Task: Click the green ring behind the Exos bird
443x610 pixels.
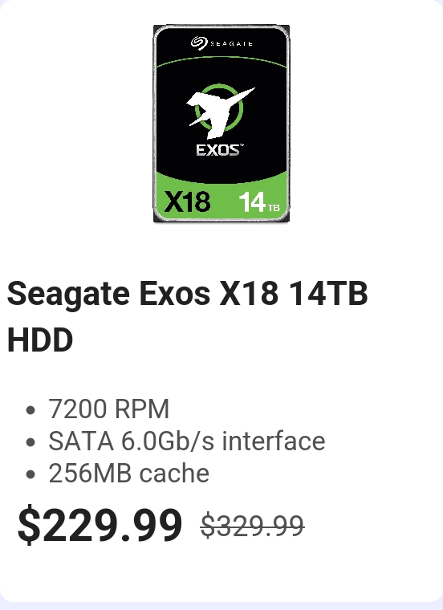Action: tap(219, 108)
